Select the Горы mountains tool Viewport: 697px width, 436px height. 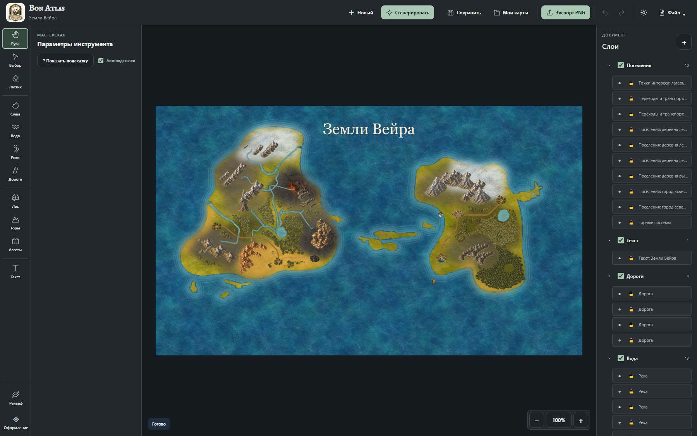click(x=15, y=223)
